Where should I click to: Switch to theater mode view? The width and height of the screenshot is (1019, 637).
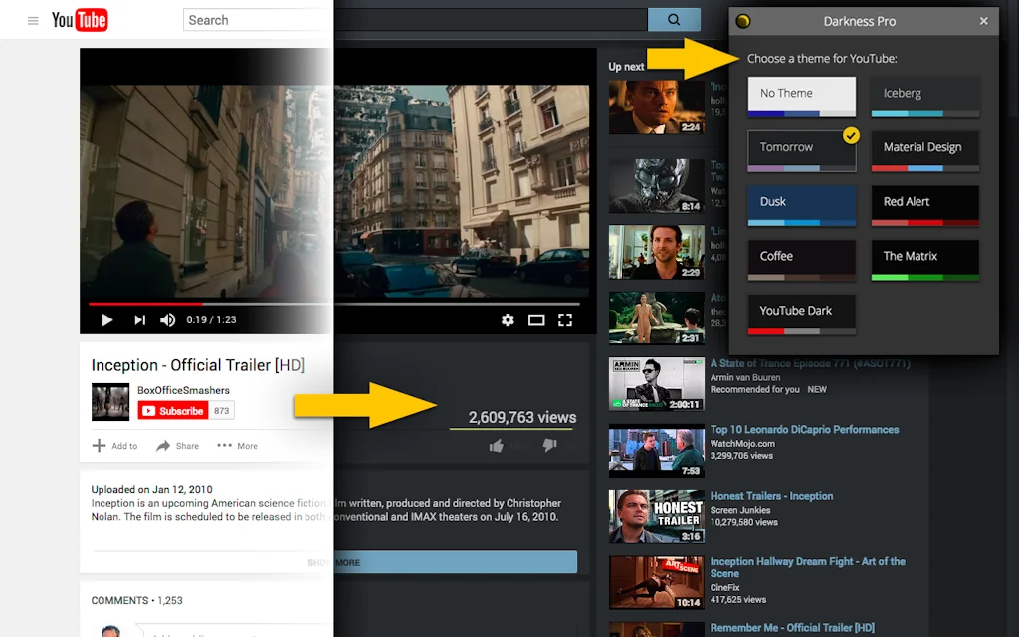click(x=536, y=320)
